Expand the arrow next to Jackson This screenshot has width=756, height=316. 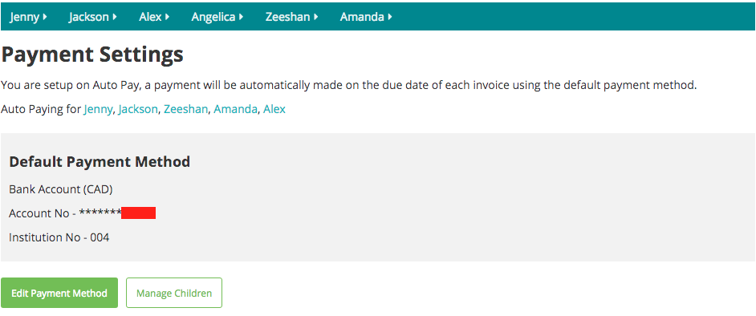(115, 17)
